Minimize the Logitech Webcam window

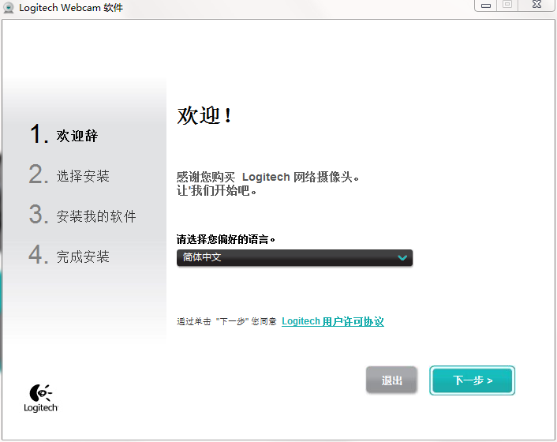485,6
